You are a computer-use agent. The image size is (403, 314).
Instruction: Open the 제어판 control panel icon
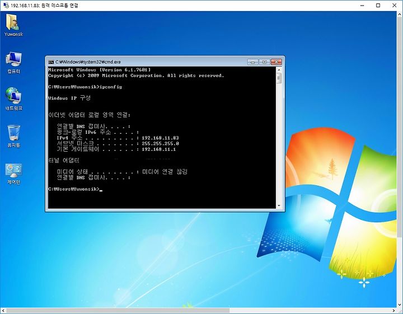[13, 174]
